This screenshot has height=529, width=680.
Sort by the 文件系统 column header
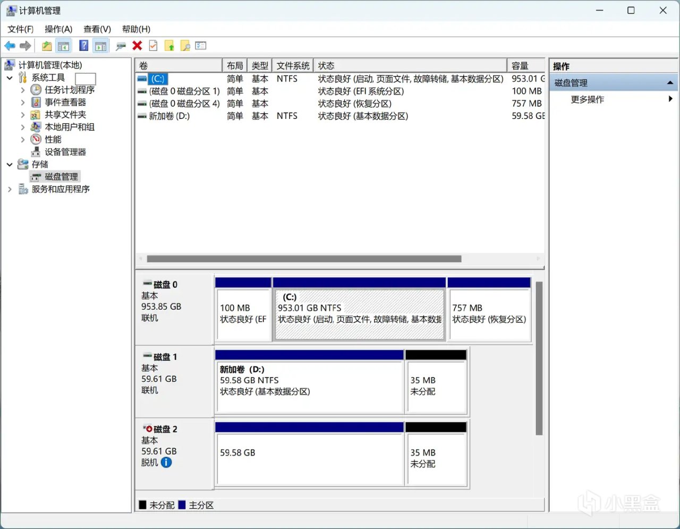coord(293,66)
